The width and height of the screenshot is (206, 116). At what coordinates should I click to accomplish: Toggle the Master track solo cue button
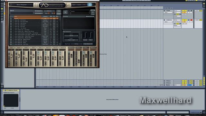(190, 85)
